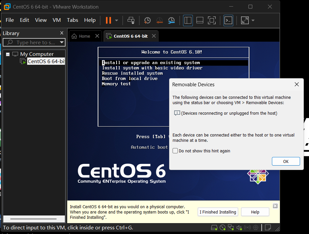Click the CD/DVD drive status icon
Viewport: 309px width, 234px height.
click(223, 228)
